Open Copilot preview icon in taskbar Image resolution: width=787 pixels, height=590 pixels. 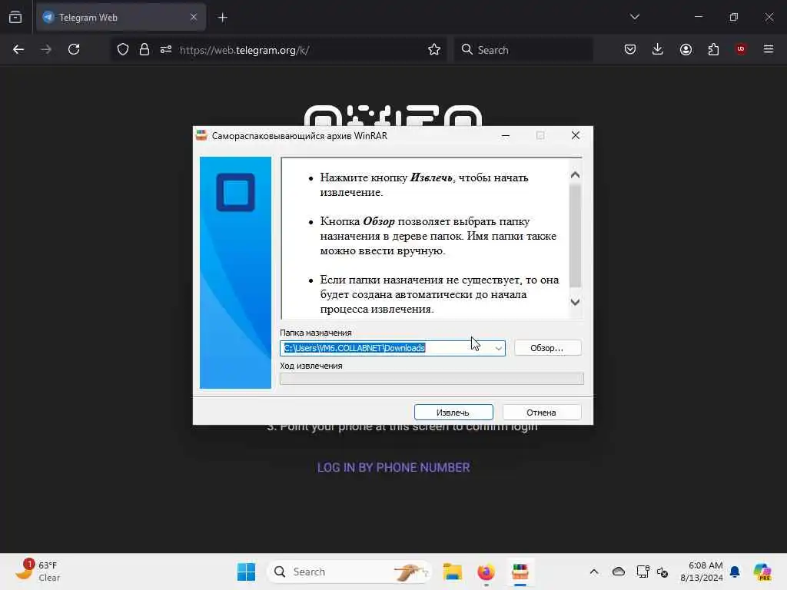click(x=762, y=572)
